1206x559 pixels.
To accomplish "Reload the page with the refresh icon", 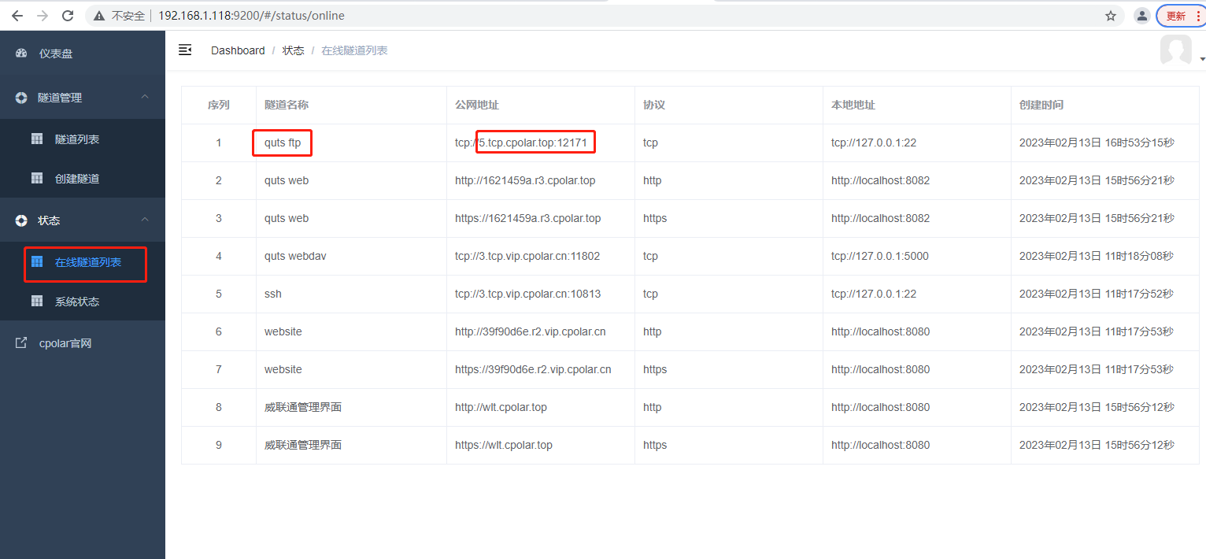I will (68, 16).
